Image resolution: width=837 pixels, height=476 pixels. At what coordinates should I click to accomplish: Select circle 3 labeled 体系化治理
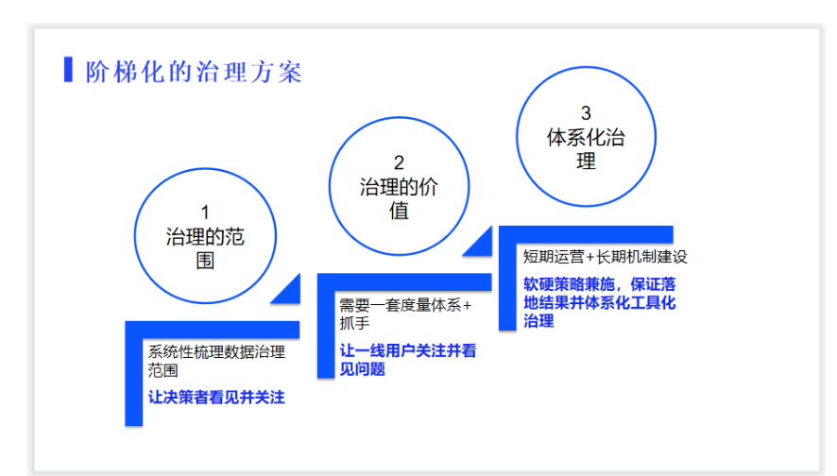click(x=586, y=136)
